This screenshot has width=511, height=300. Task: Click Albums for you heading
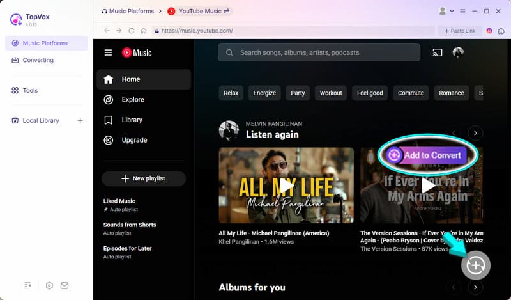tap(252, 287)
